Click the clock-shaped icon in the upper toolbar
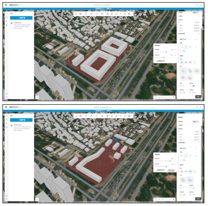This screenshot has height=206, width=208. pyautogui.click(x=125, y=14)
